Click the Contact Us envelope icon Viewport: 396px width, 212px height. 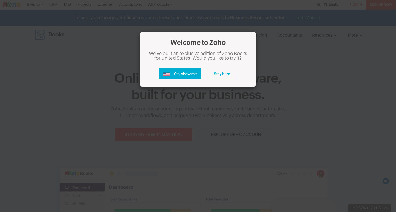pyautogui.click(x=354, y=208)
